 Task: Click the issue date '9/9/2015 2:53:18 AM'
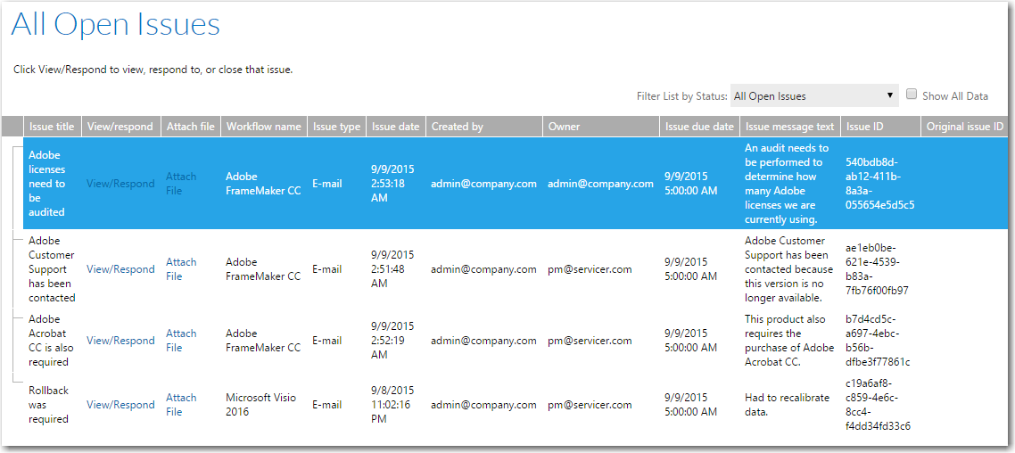click(x=393, y=183)
